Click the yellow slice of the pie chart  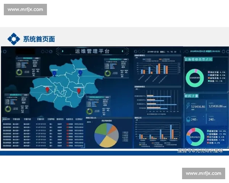tap(108, 142)
